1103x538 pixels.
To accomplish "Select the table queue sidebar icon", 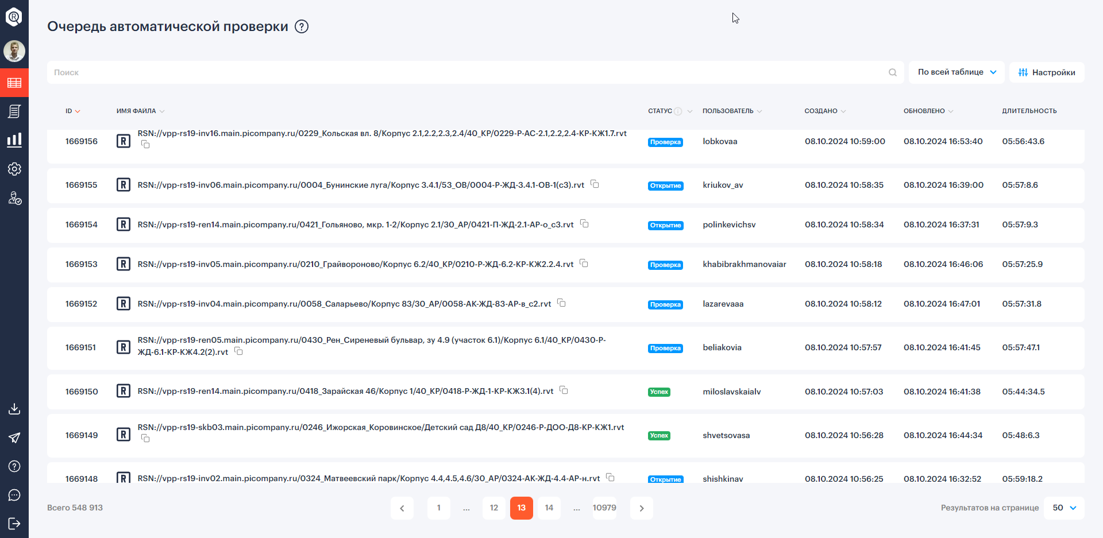I will pos(14,83).
